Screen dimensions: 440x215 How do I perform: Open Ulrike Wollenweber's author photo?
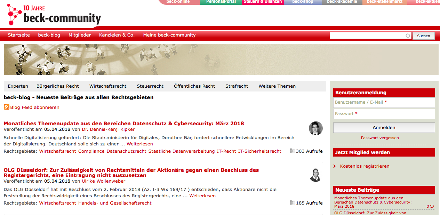pos(315,175)
